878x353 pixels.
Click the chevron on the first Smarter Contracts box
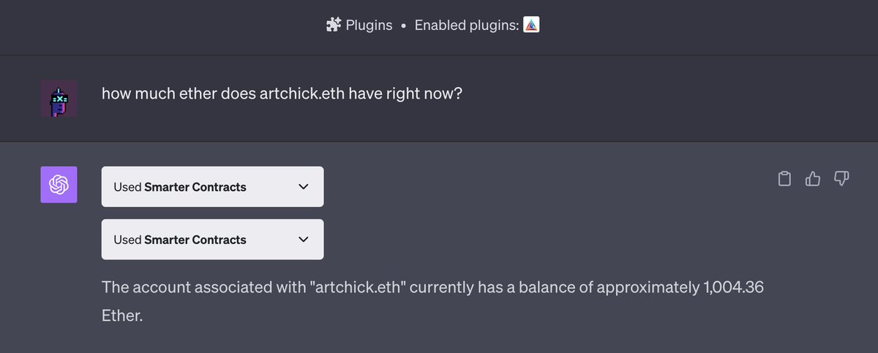304,187
